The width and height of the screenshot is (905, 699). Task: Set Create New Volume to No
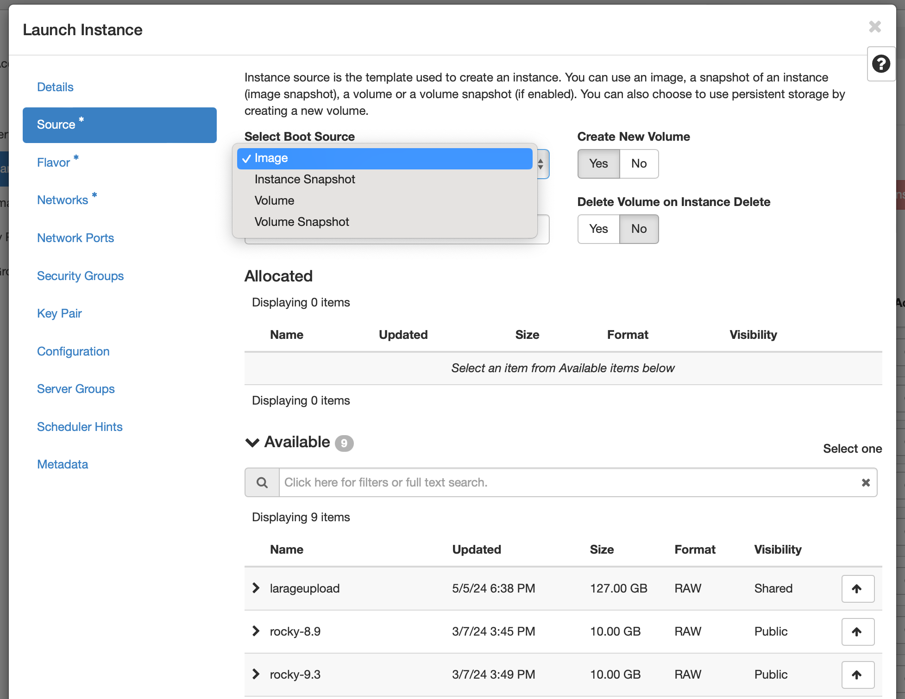click(x=639, y=163)
